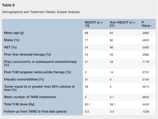
Task: Click the .0565 NET P value
Action: 145,47
